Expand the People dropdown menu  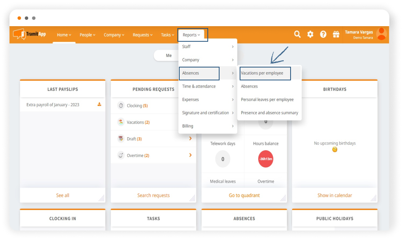click(x=87, y=35)
